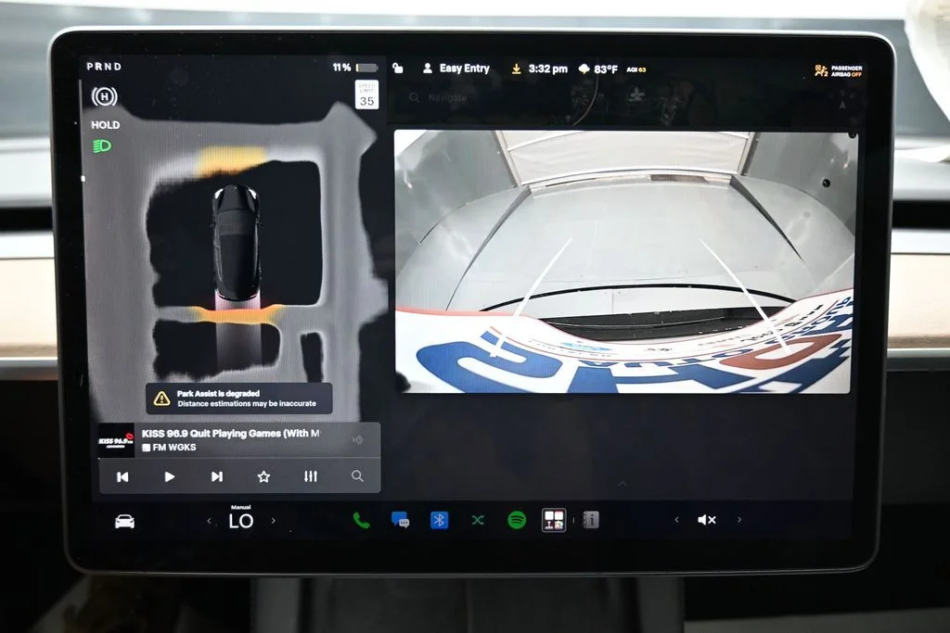Tap the battery level indicator

(x=355, y=68)
